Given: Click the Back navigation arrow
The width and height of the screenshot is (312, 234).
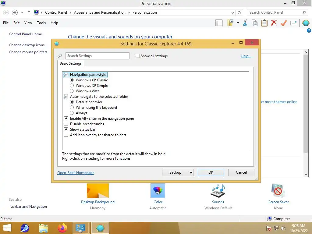Looking at the screenshot, I should point(6,12).
